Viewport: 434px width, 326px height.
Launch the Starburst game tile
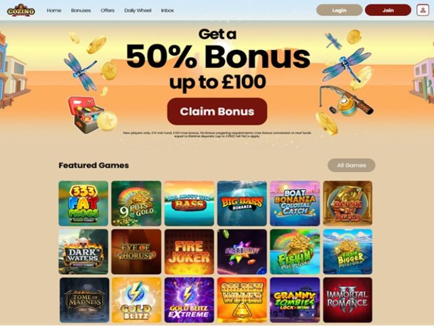(x=242, y=252)
